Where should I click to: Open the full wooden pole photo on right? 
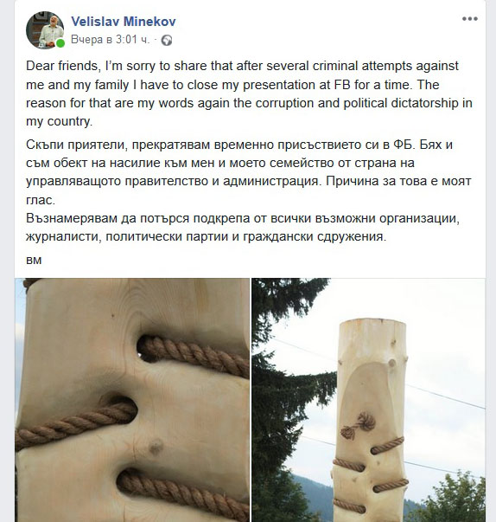click(368, 400)
